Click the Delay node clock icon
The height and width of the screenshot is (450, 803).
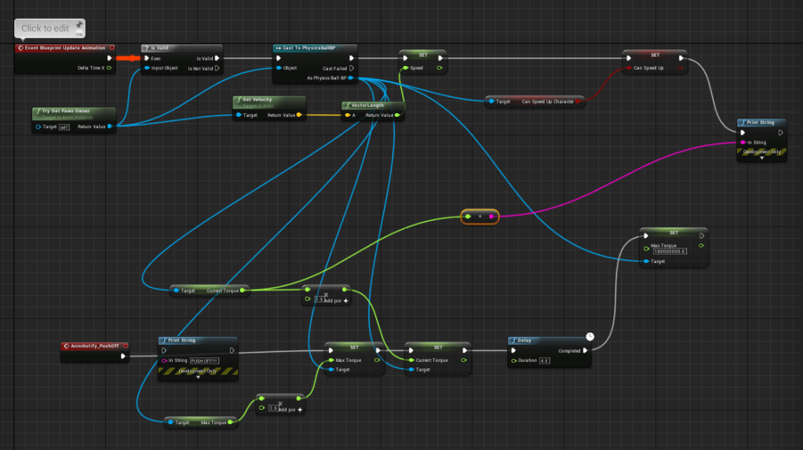tap(589, 337)
